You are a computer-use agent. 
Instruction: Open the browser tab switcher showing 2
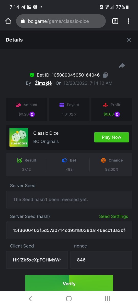(115, 21)
